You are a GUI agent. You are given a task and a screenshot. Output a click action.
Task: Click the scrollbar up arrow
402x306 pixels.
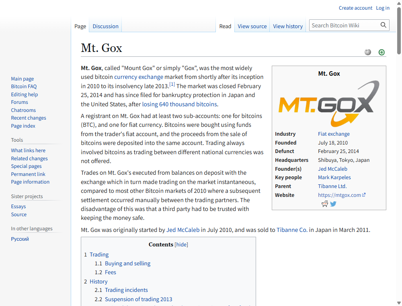(x=399, y=3)
